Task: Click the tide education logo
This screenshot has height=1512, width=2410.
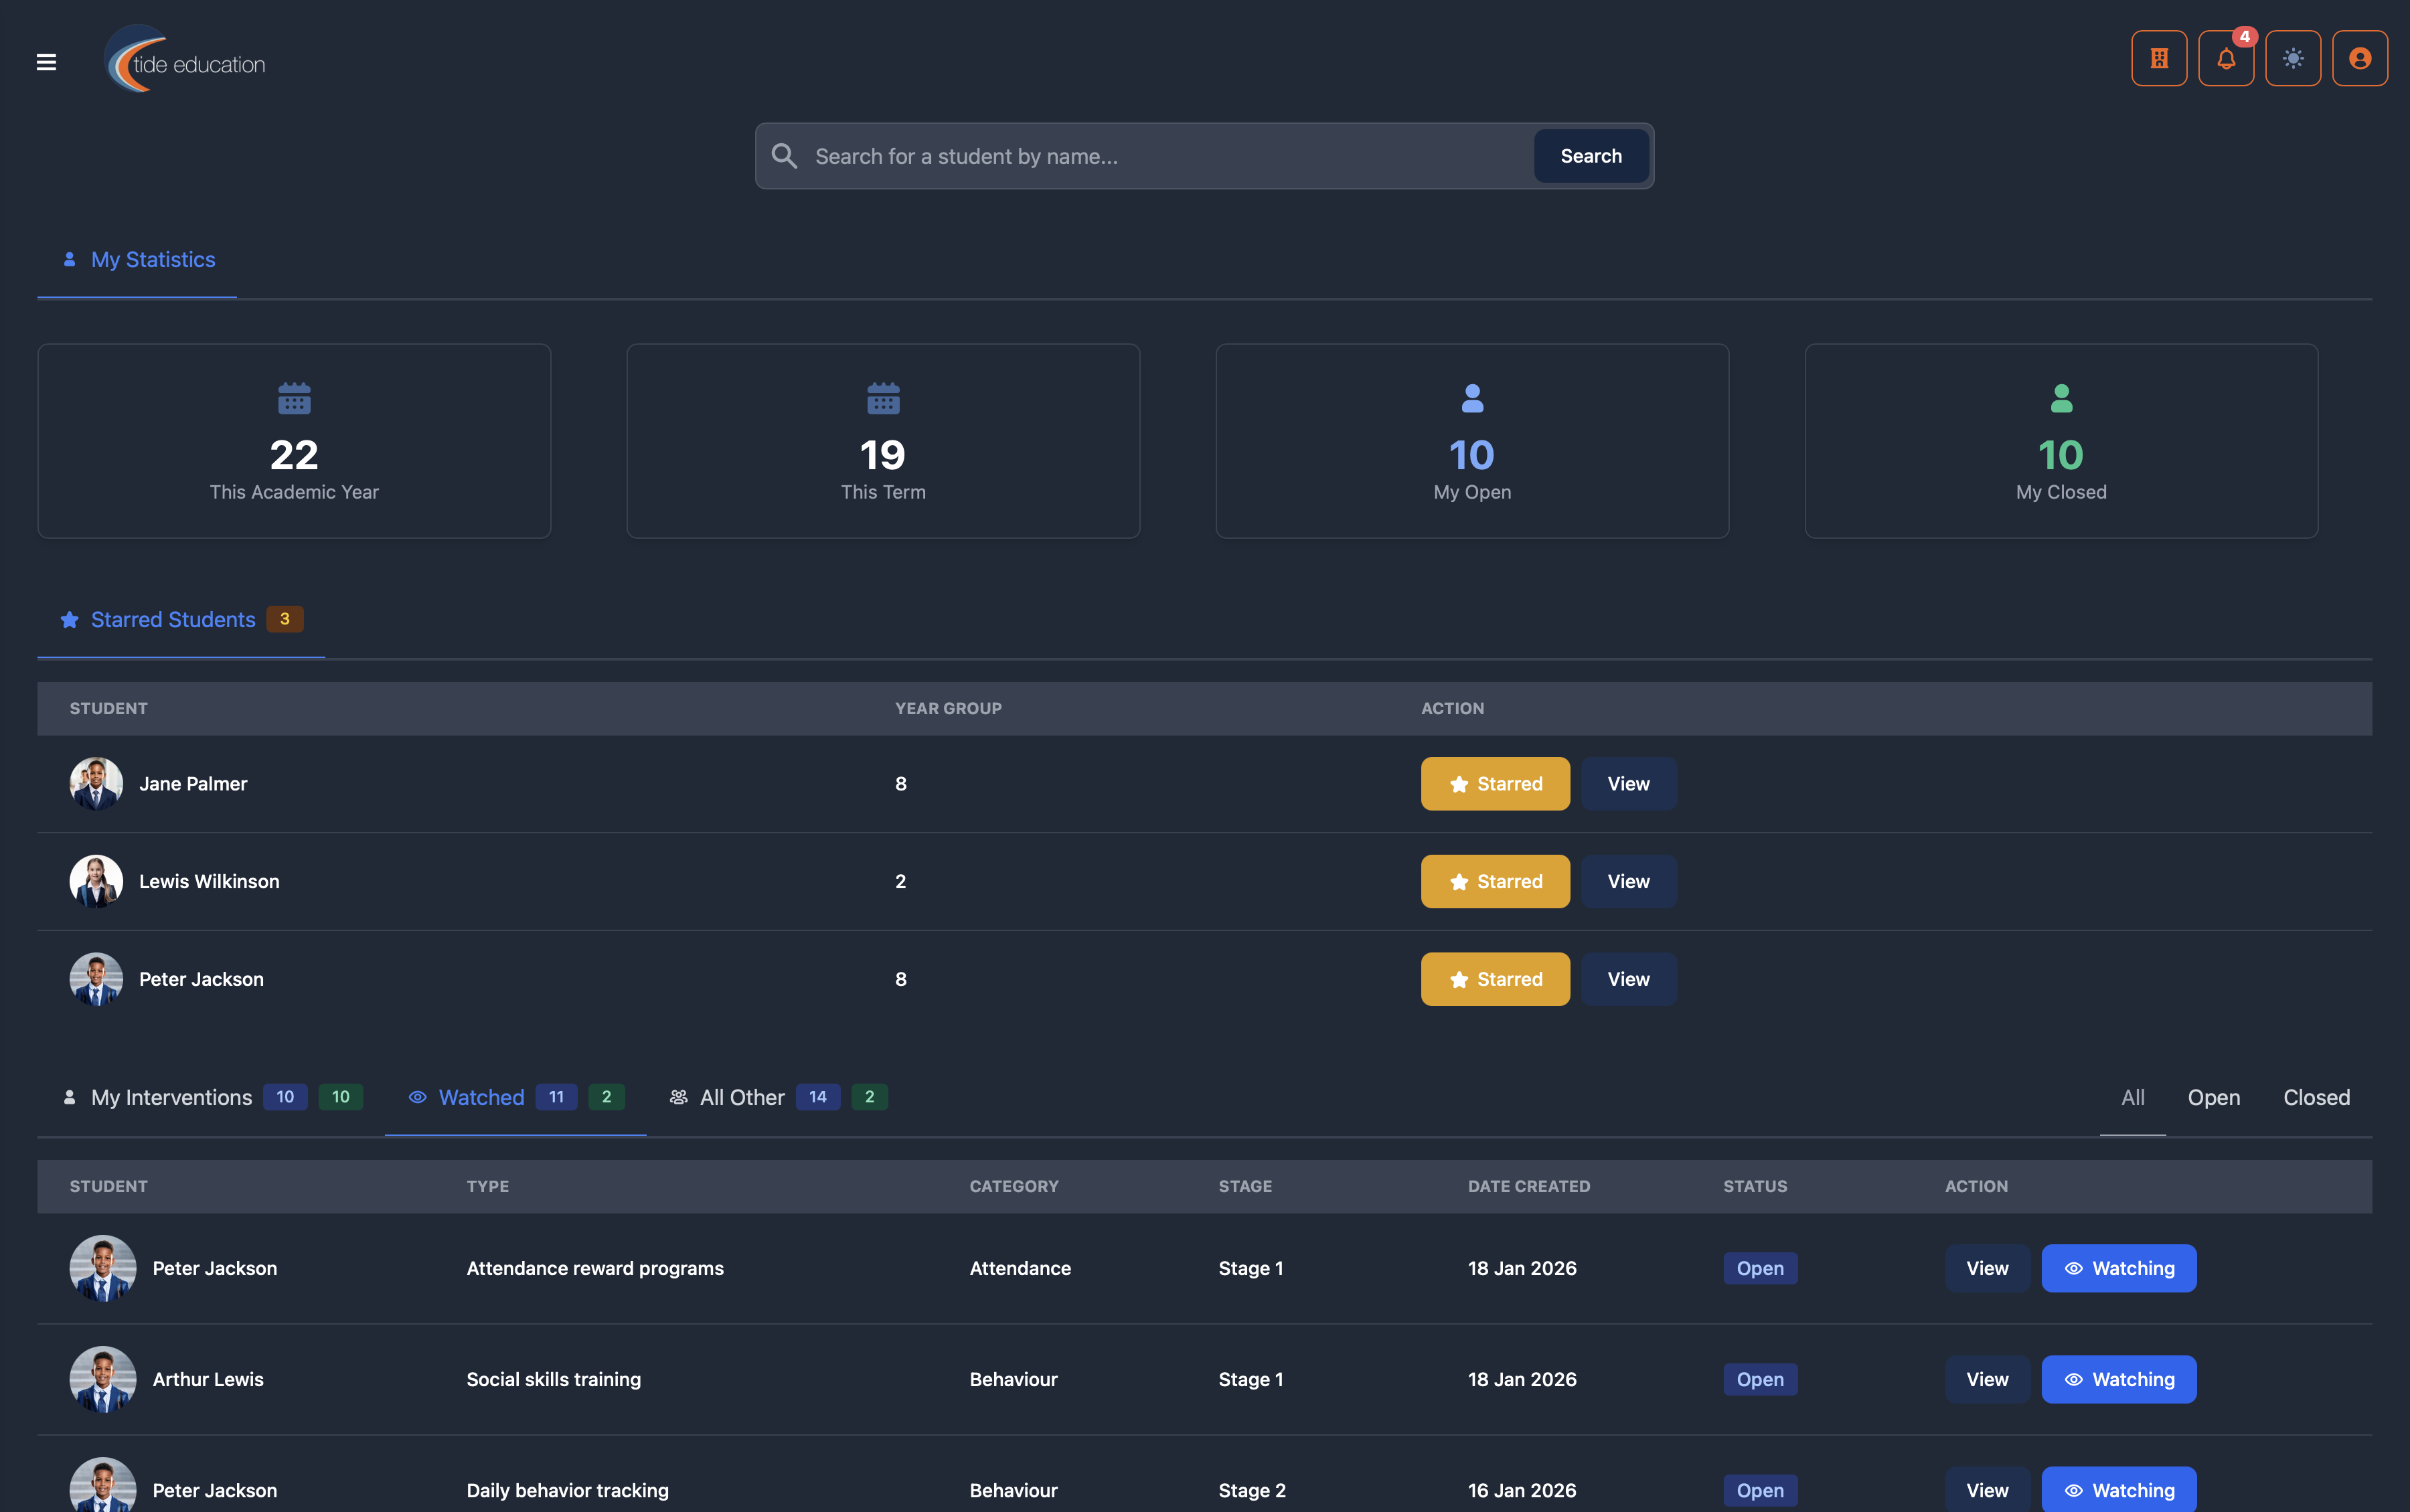Action: click(186, 62)
